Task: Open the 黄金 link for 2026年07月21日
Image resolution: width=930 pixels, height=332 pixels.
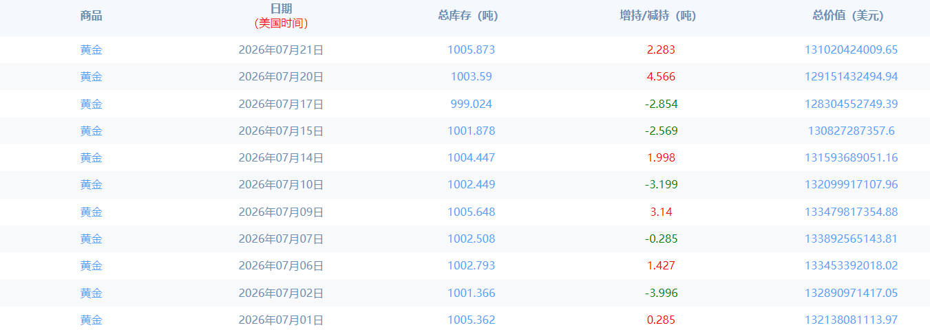Action: click(91, 49)
